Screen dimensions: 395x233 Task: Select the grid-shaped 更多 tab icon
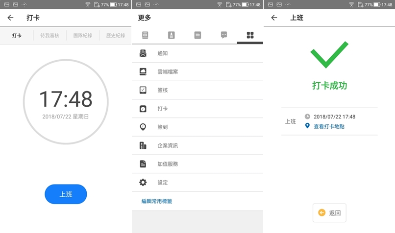coord(250,35)
